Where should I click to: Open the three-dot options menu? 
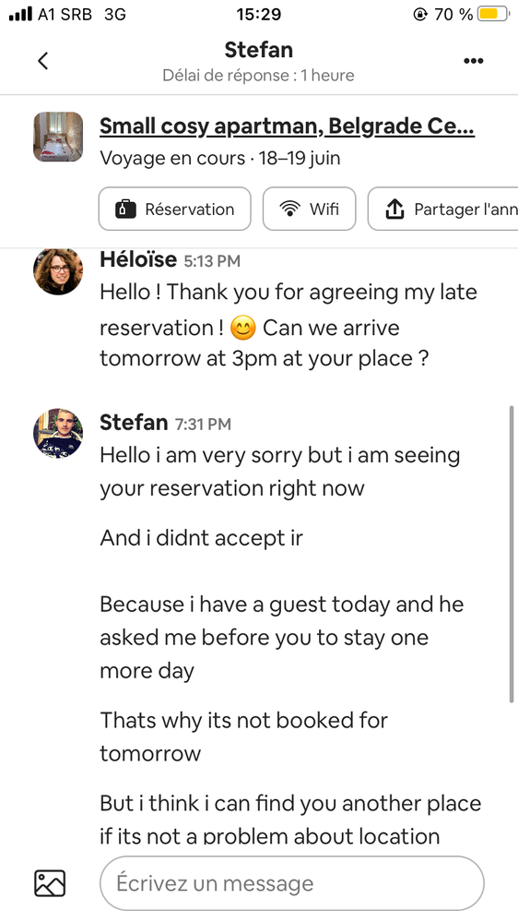coord(474,61)
